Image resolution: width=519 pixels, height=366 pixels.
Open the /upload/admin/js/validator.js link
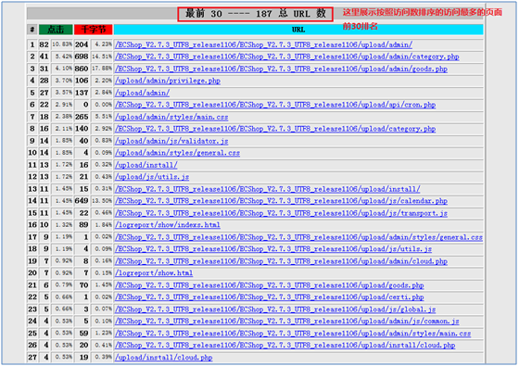point(171,141)
